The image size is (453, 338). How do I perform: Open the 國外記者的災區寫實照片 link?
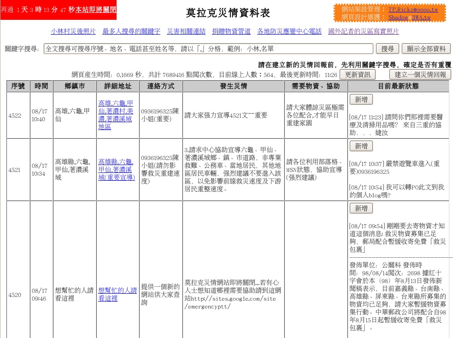pos(364,31)
